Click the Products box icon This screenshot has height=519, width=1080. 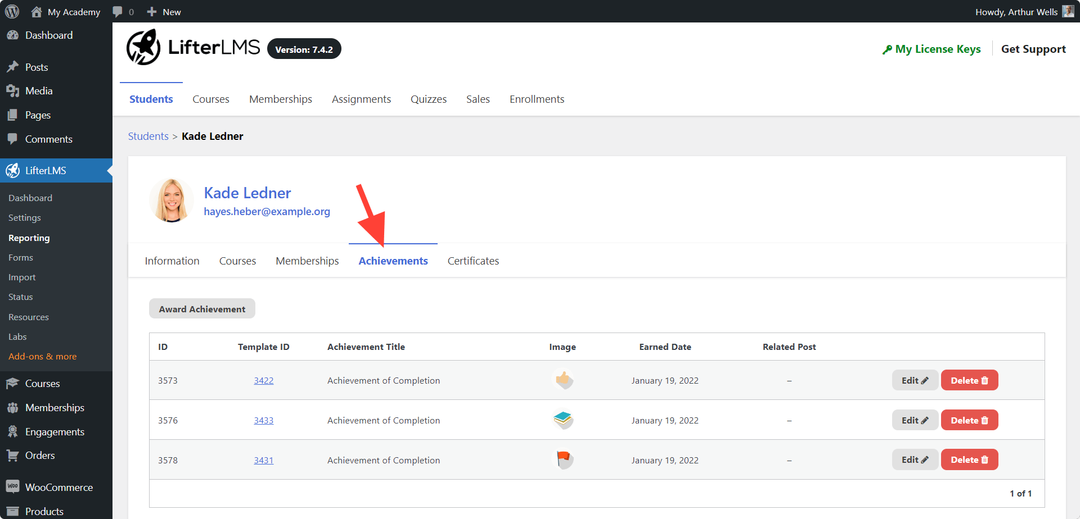[x=12, y=511]
